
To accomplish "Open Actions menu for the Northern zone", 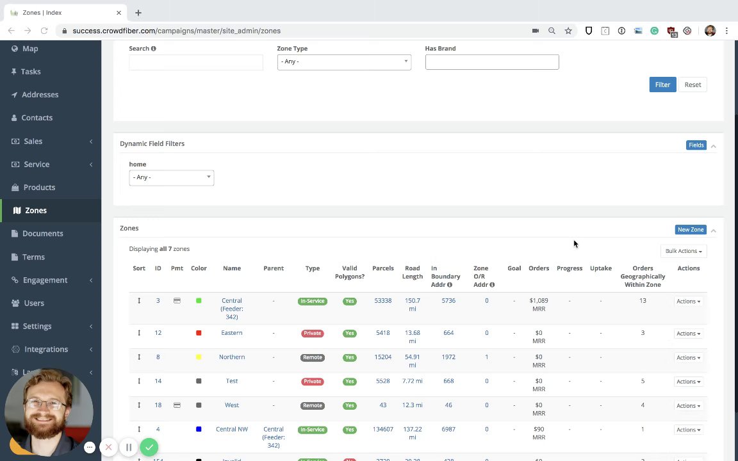I will pyautogui.click(x=688, y=357).
